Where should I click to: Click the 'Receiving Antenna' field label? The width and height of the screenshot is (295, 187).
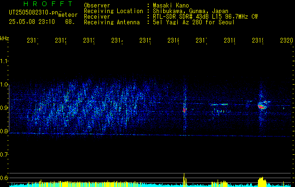point(112,22)
